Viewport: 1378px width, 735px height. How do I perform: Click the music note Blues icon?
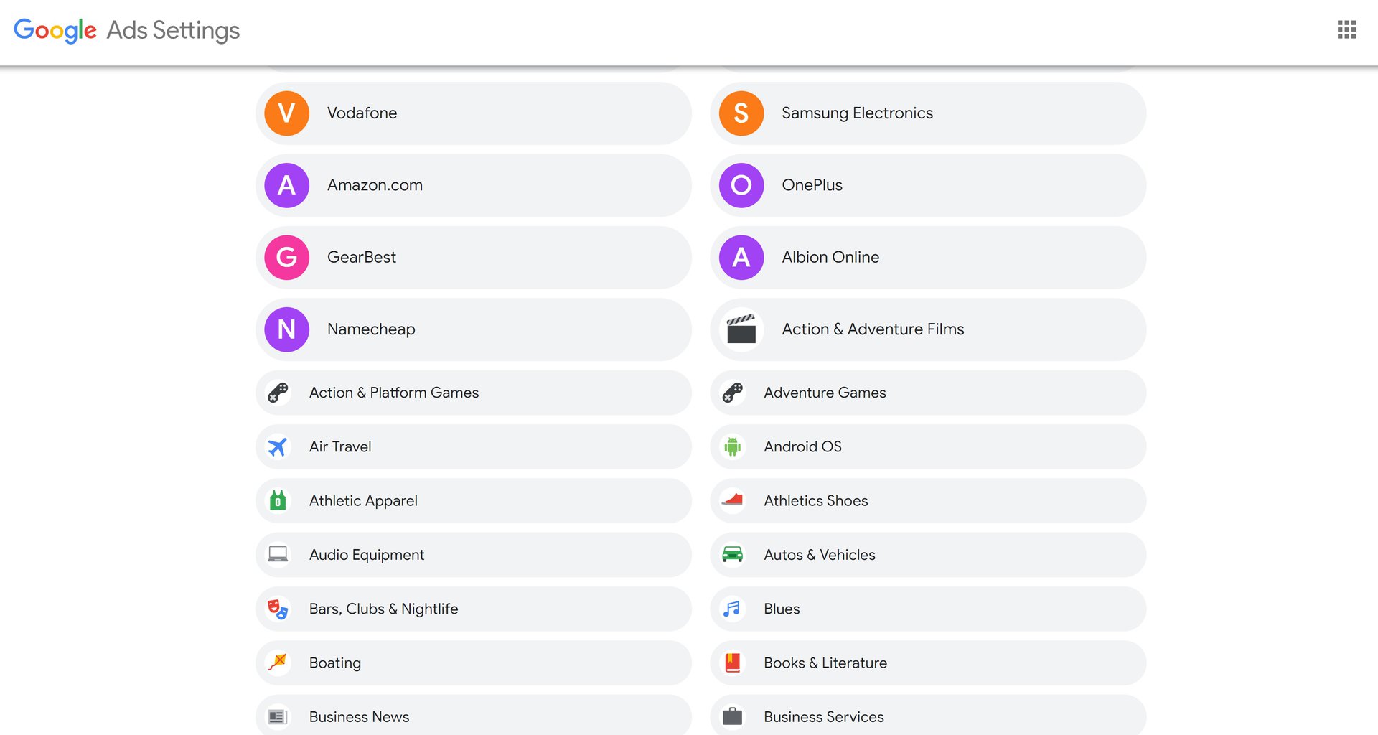(732, 609)
